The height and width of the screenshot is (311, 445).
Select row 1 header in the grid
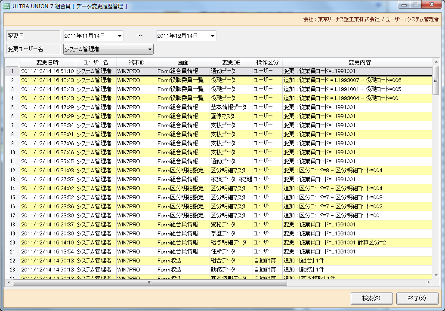[12, 71]
